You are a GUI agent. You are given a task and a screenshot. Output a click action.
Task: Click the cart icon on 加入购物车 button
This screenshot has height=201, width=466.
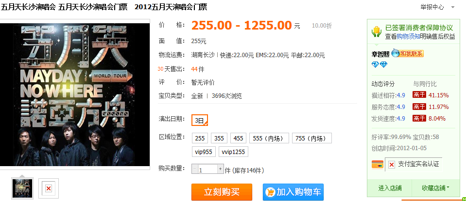click(x=270, y=192)
